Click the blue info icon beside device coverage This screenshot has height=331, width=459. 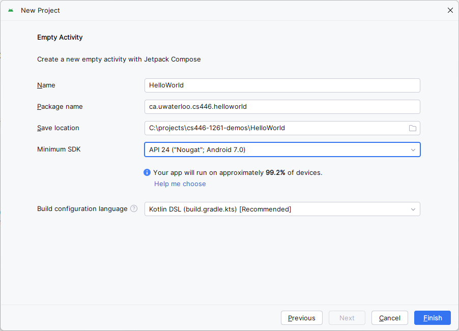pos(147,172)
